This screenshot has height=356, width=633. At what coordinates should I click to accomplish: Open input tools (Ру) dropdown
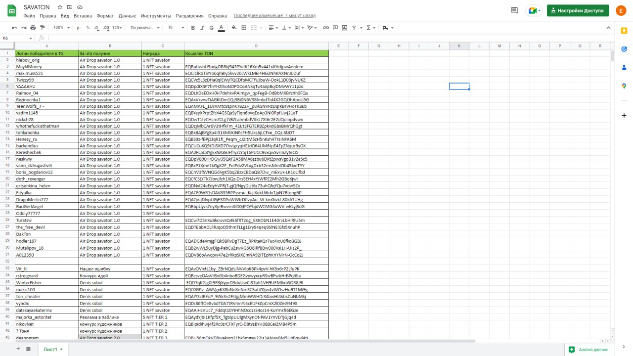coord(388,28)
